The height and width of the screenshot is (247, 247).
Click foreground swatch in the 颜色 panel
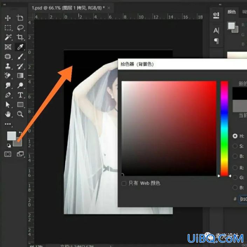[231, 26]
